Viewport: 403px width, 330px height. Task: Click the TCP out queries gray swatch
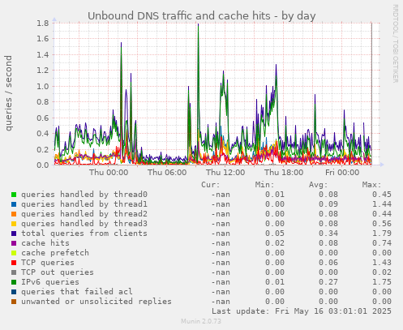tap(14, 272)
